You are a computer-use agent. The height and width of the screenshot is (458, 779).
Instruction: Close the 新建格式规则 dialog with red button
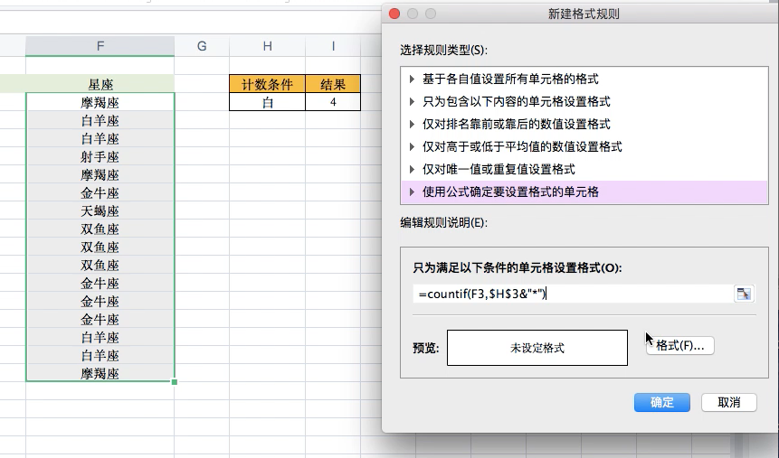394,14
